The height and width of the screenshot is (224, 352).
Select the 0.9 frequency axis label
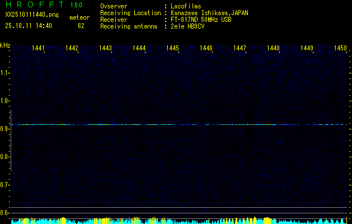point(5,129)
